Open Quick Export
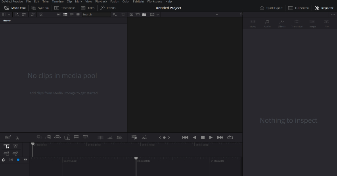 coord(272,8)
